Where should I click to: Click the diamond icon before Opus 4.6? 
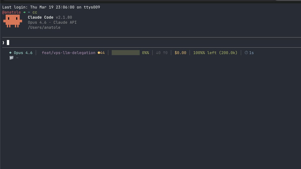(10, 53)
